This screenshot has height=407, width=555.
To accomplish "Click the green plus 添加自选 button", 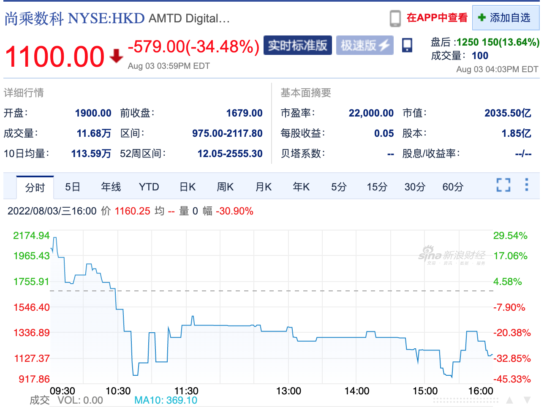I will (x=505, y=18).
